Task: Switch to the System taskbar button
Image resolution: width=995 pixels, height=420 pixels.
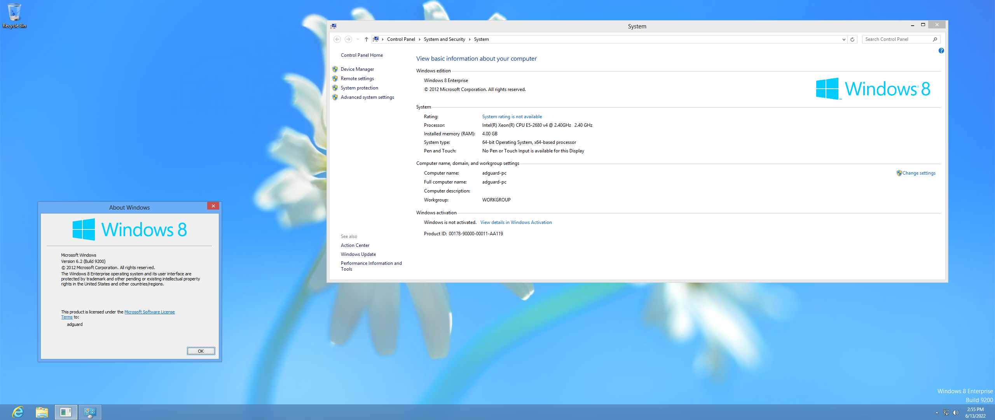Action: pyautogui.click(x=90, y=412)
